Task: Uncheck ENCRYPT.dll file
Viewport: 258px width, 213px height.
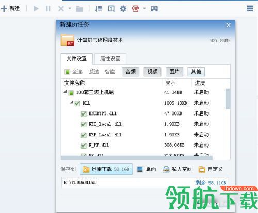Action: coord(84,114)
